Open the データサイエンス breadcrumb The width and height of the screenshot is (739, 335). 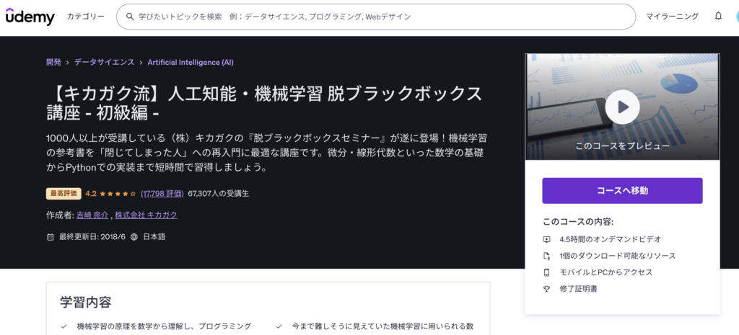click(x=104, y=63)
